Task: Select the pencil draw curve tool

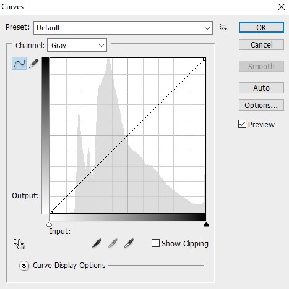Action: click(34, 64)
